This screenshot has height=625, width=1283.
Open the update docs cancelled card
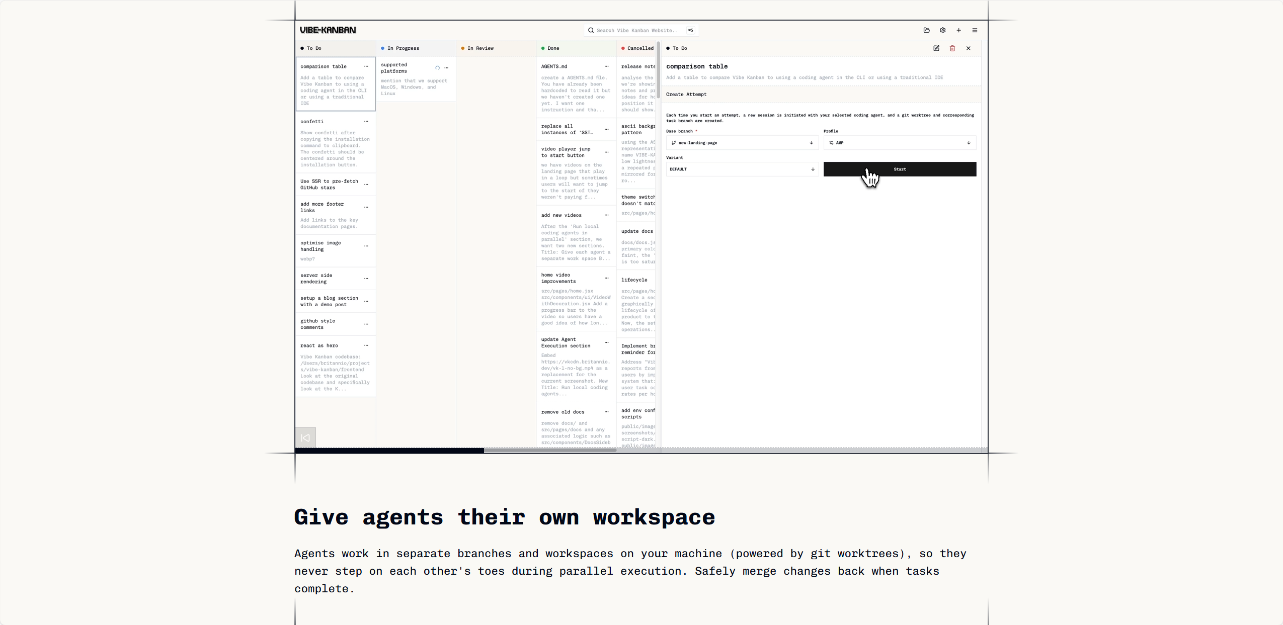[x=637, y=246]
